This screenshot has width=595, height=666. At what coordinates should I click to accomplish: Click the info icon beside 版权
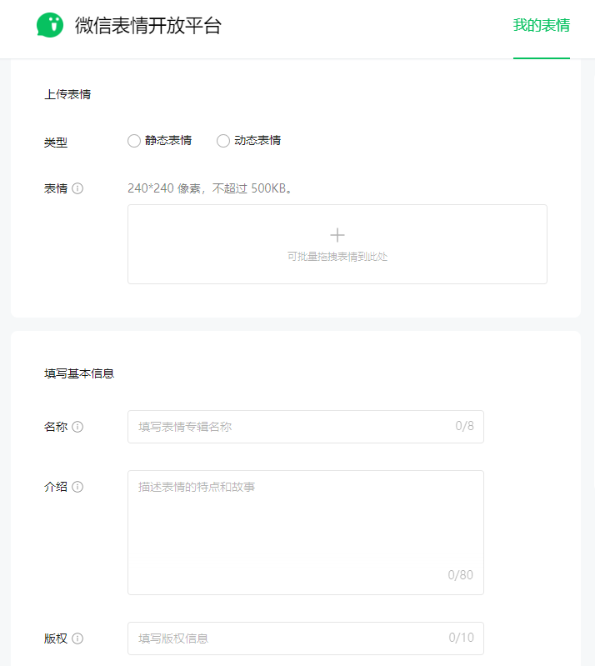coord(77,638)
